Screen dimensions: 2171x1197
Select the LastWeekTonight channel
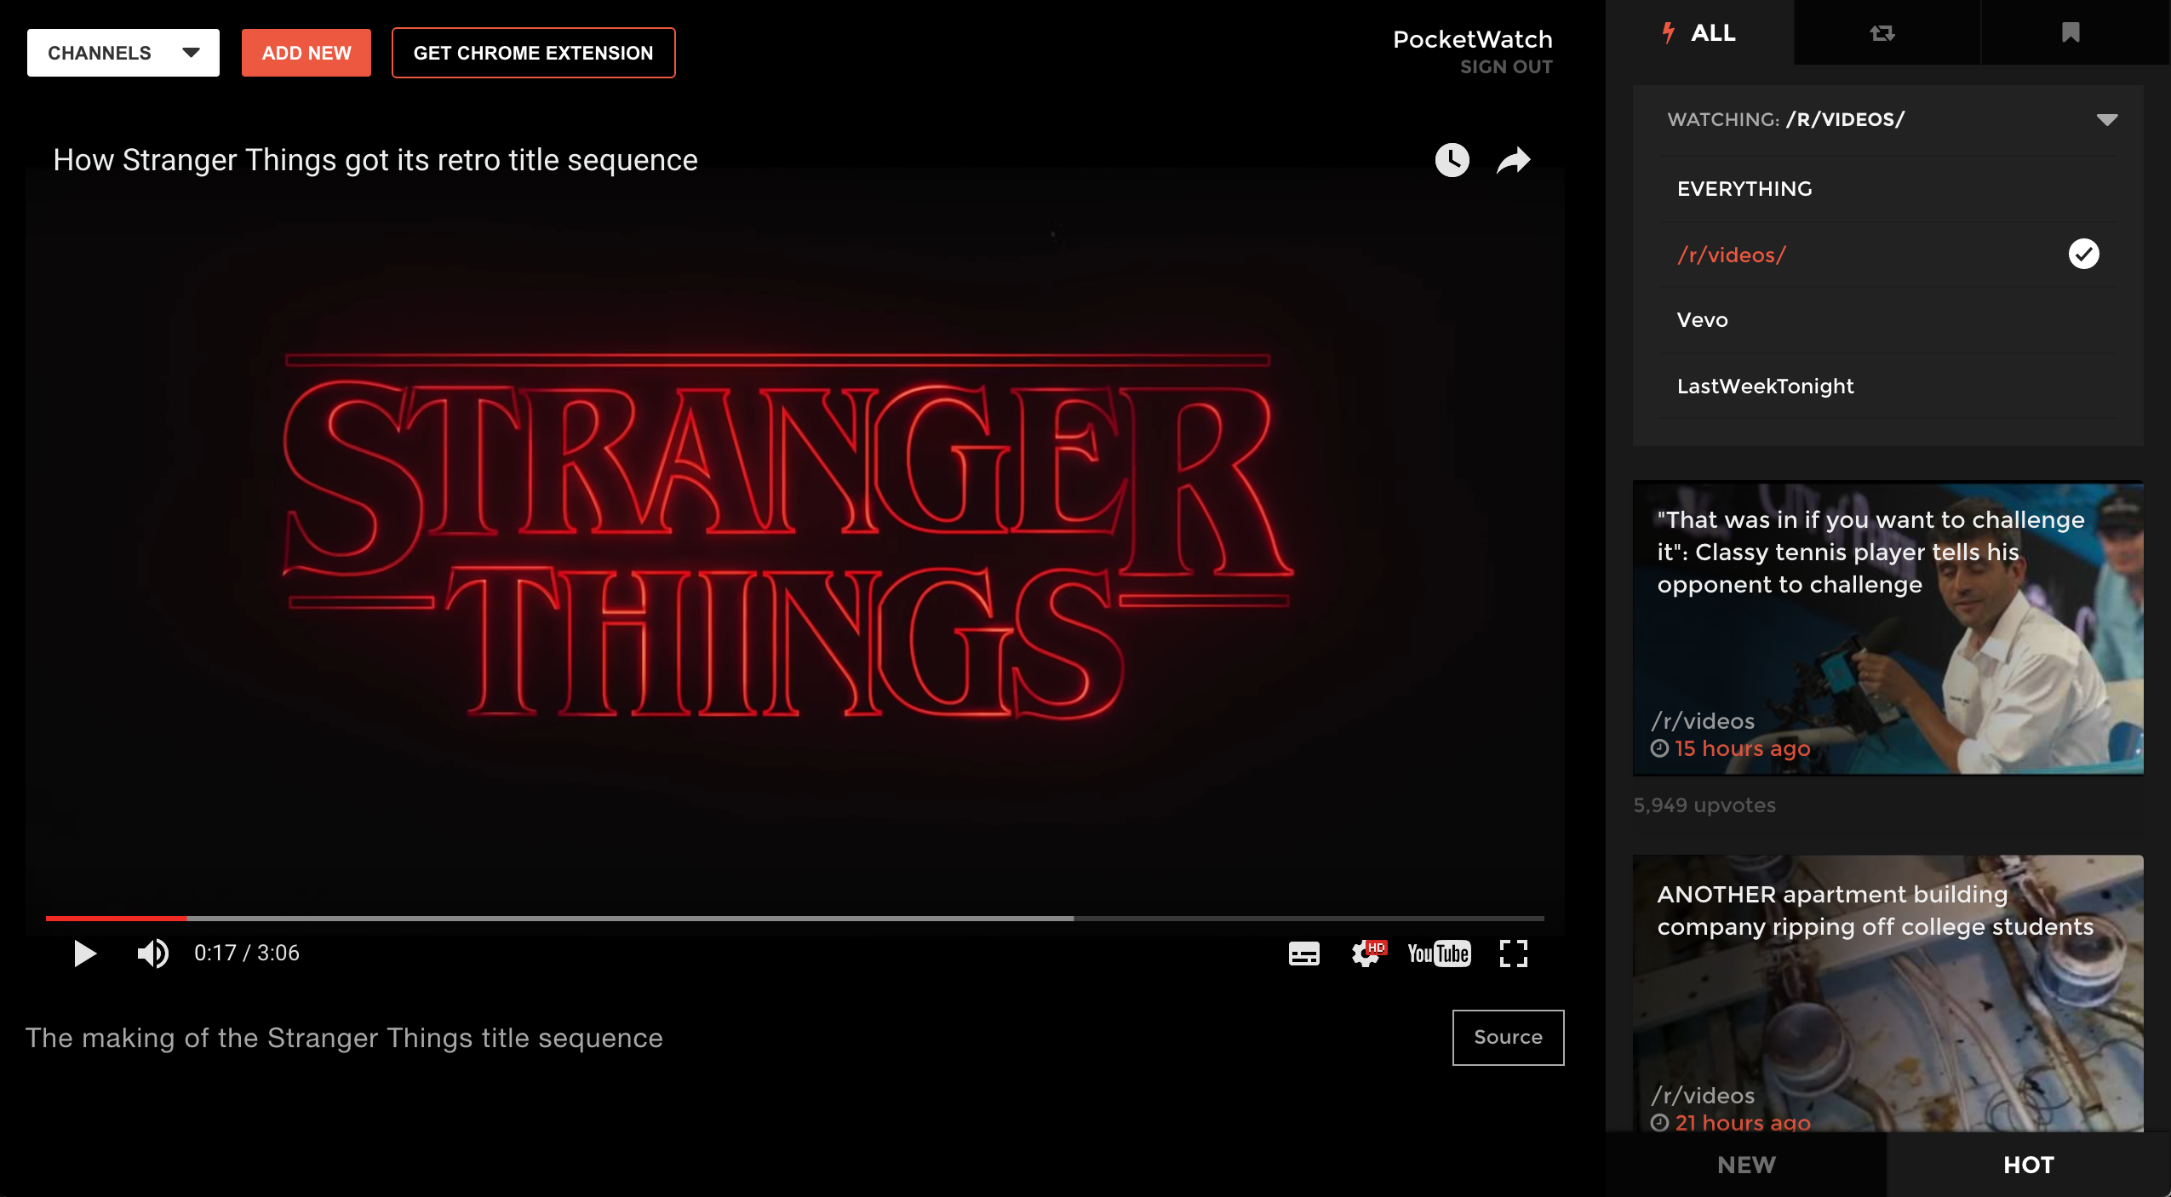click(1764, 386)
